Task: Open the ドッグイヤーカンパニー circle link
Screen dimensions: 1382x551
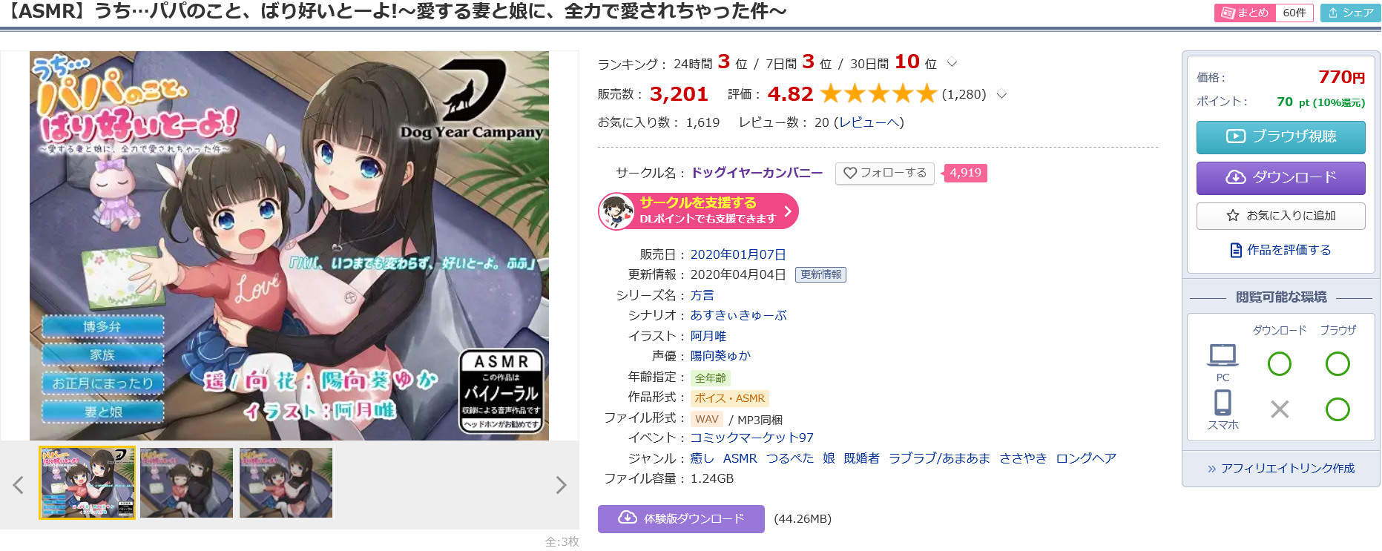Action: 757,173
